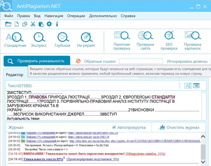211x166 pixels.
Task: Open the Правка menu
Action: click(24, 16)
